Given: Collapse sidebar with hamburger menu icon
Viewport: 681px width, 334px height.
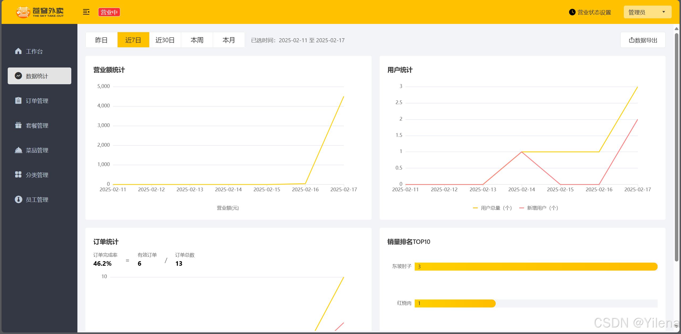Looking at the screenshot, I should click(x=86, y=12).
